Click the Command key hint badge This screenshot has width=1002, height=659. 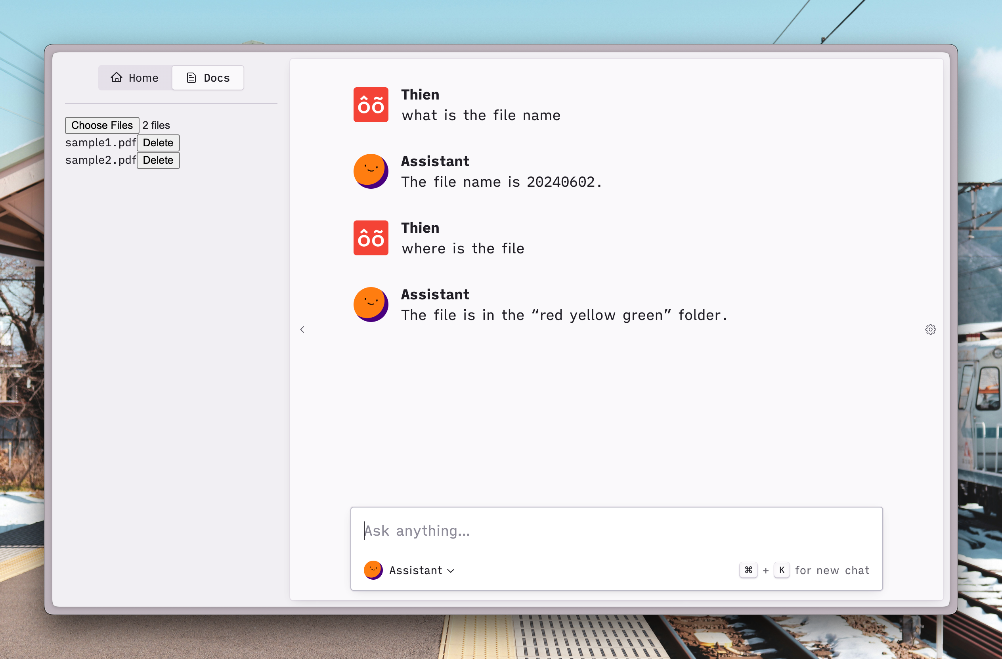point(748,570)
